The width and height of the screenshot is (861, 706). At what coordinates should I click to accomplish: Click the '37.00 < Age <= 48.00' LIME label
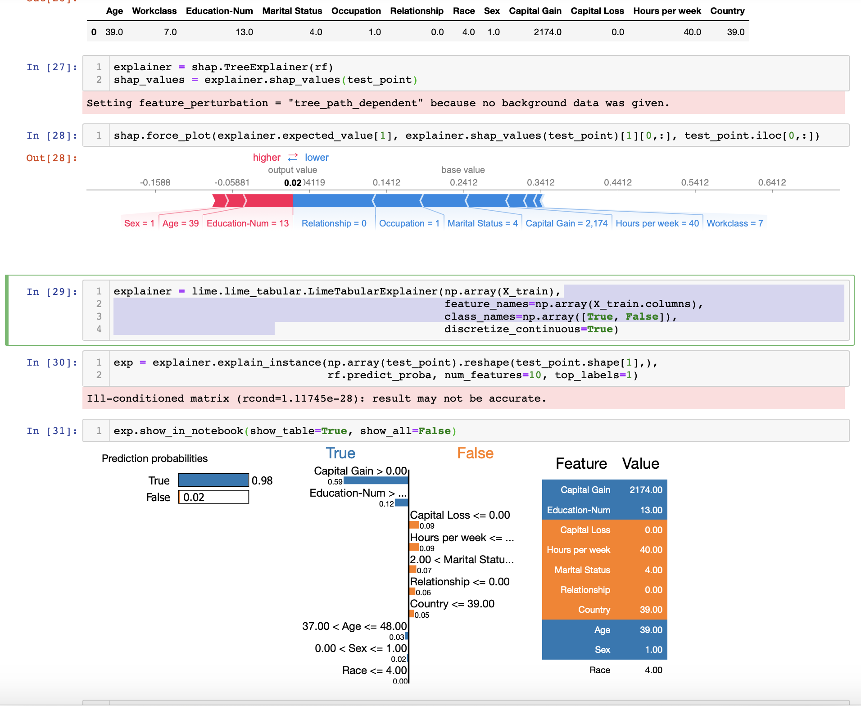354,626
